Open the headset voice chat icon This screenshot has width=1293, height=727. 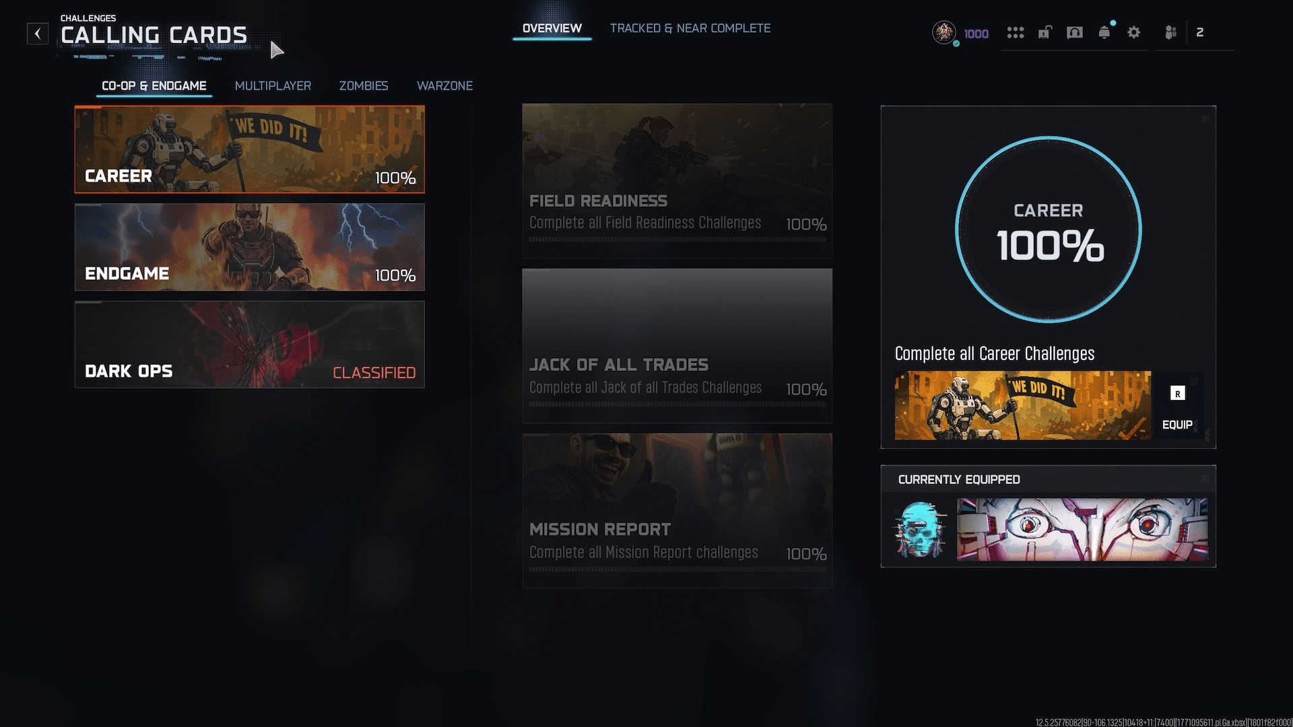(1075, 32)
